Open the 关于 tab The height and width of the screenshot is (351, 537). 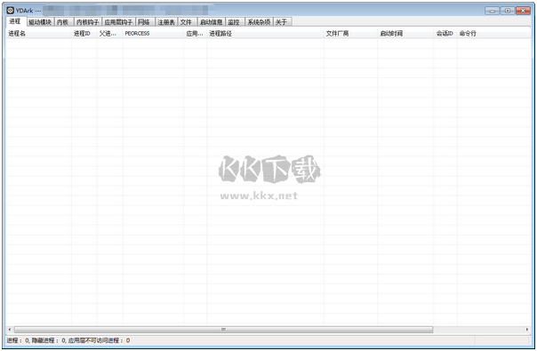click(282, 22)
